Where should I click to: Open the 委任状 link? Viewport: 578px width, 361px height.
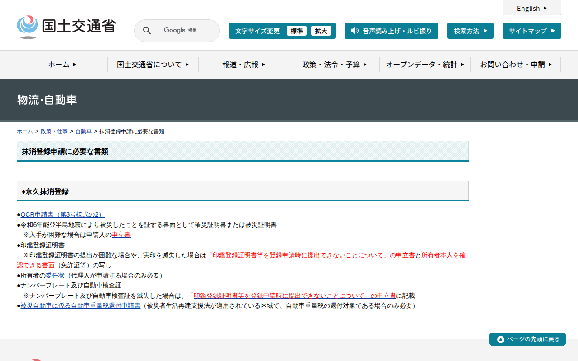[x=55, y=275]
